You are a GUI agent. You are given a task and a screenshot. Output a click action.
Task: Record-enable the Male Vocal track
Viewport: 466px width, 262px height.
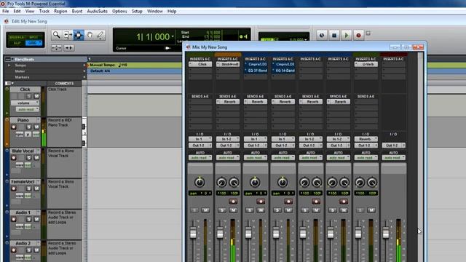(14, 158)
